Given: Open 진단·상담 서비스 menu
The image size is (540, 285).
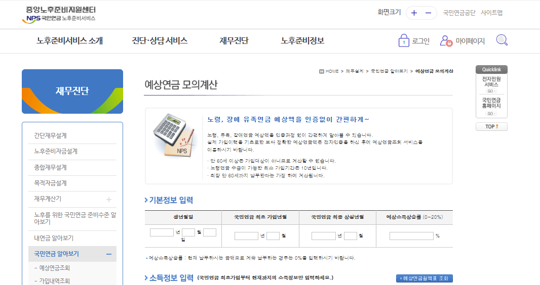Looking at the screenshot, I should tap(160, 41).
